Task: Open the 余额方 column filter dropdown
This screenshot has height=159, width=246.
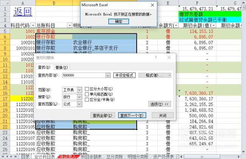Action: [x=176, y=25]
